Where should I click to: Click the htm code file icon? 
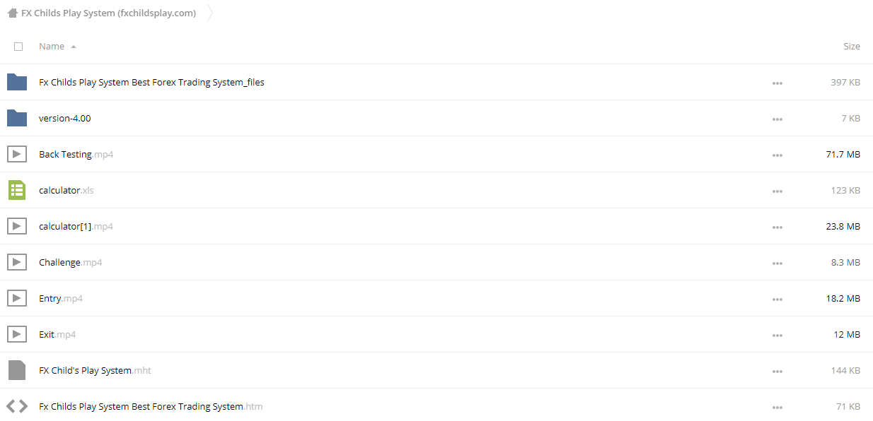click(x=17, y=406)
